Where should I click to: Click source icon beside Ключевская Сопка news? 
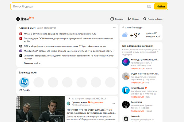tap(21, 56)
